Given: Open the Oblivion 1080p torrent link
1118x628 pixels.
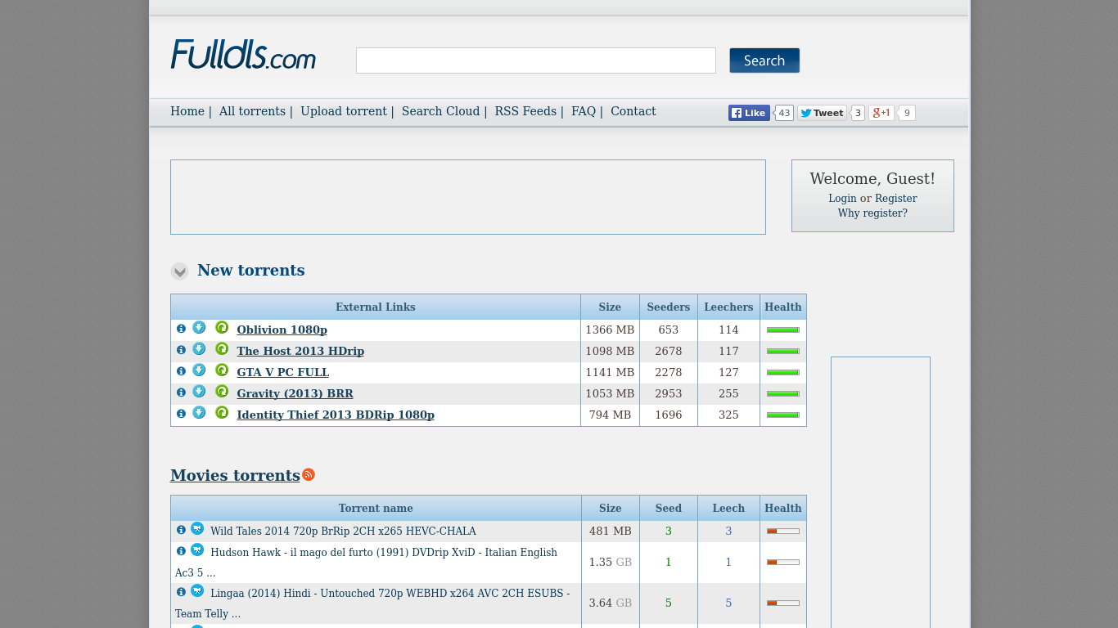Looking at the screenshot, I should [282, 330].
